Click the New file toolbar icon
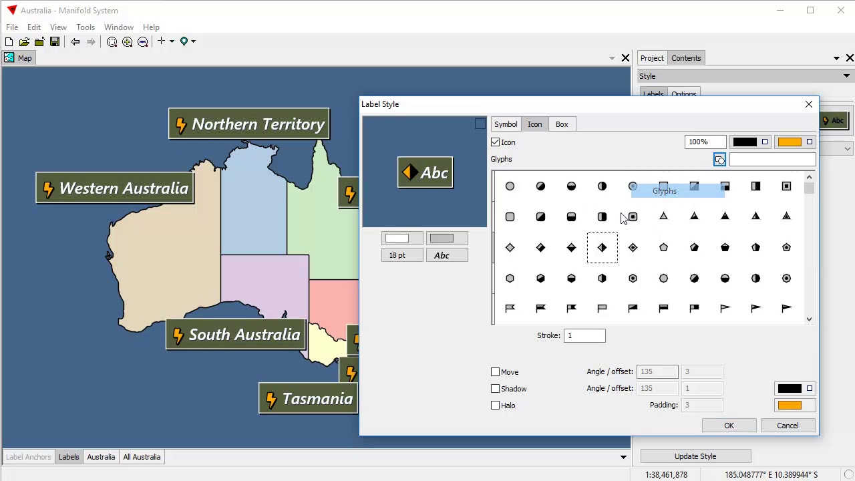This screenshot has height=481, width=855. point(9,41)
